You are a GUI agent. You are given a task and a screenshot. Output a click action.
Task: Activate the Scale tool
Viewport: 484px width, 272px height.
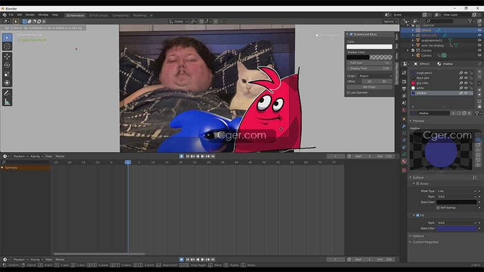pos(7,74)
